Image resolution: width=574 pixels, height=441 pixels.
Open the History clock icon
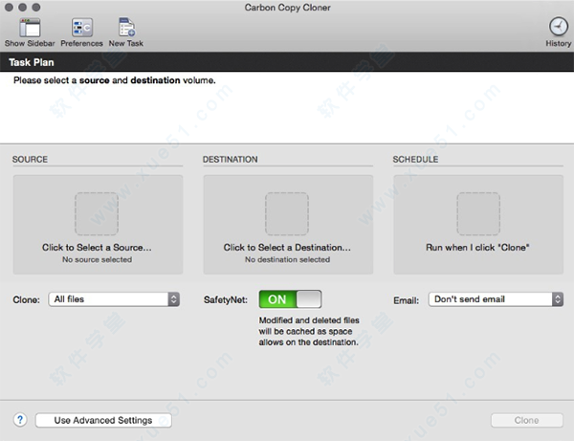[x=558, y=27]
